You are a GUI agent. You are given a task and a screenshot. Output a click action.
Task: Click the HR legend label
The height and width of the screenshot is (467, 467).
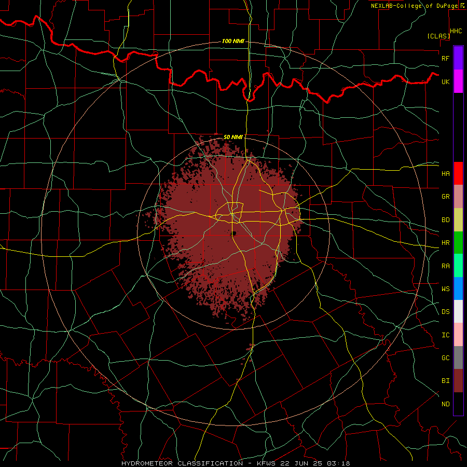point(445,243)
